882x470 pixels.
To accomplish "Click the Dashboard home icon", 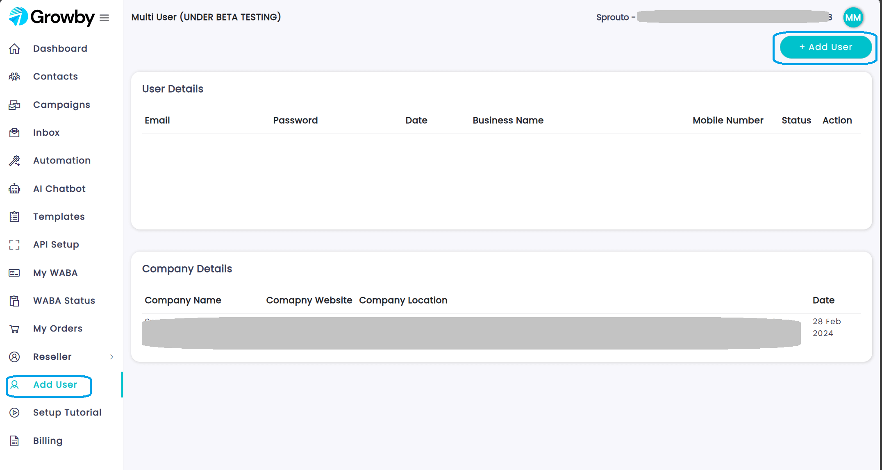I will (14, 49).
